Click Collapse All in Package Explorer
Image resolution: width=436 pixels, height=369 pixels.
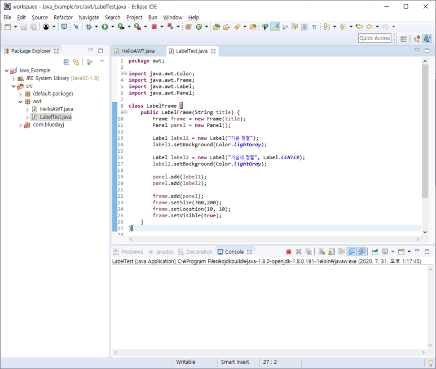pyautogui.click(x=67, y=61)
